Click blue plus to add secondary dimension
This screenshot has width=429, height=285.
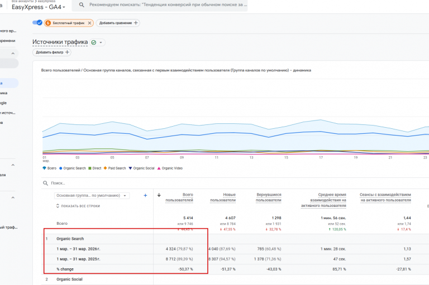(145, 195)
